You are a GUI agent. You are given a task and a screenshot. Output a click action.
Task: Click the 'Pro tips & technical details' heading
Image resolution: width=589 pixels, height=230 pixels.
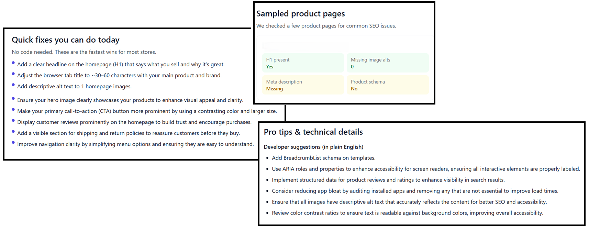coord(313,132)
